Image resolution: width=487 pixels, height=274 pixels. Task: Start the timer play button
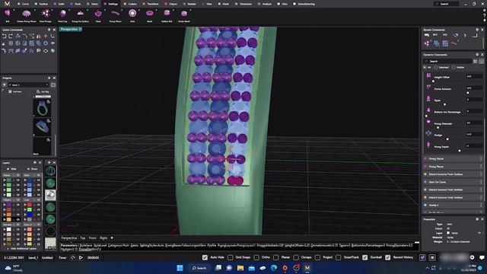81,257
